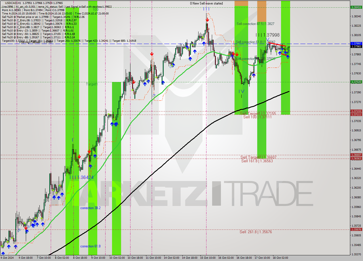Click the '8 Oct 18:00' time axis label

pos(80,258)
